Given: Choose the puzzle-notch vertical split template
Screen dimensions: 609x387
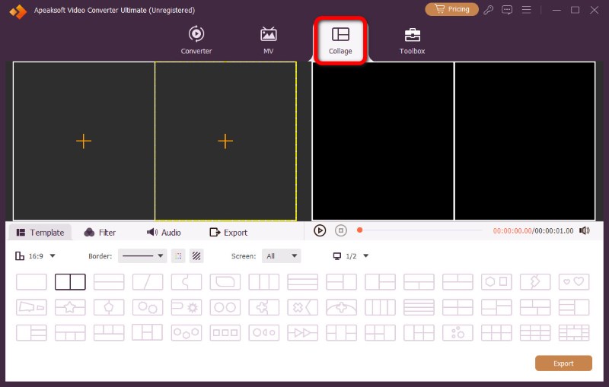Looking at the screenshot, I should 187,282.
